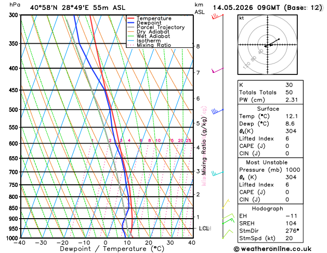Click the 1 km altitude label
This screenshot has width=327, height=253.
tap(198, 217)
